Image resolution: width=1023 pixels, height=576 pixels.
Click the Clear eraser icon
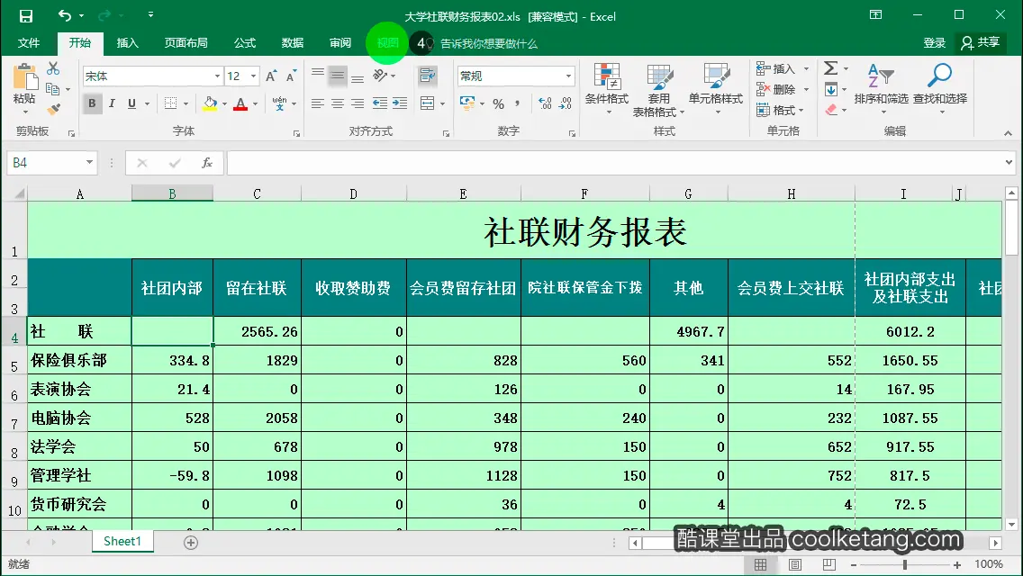pos(830,110)
